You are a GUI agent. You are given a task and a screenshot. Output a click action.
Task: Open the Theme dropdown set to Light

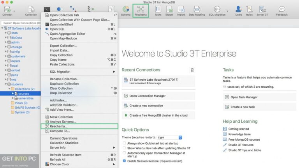[x=169, y=138]
